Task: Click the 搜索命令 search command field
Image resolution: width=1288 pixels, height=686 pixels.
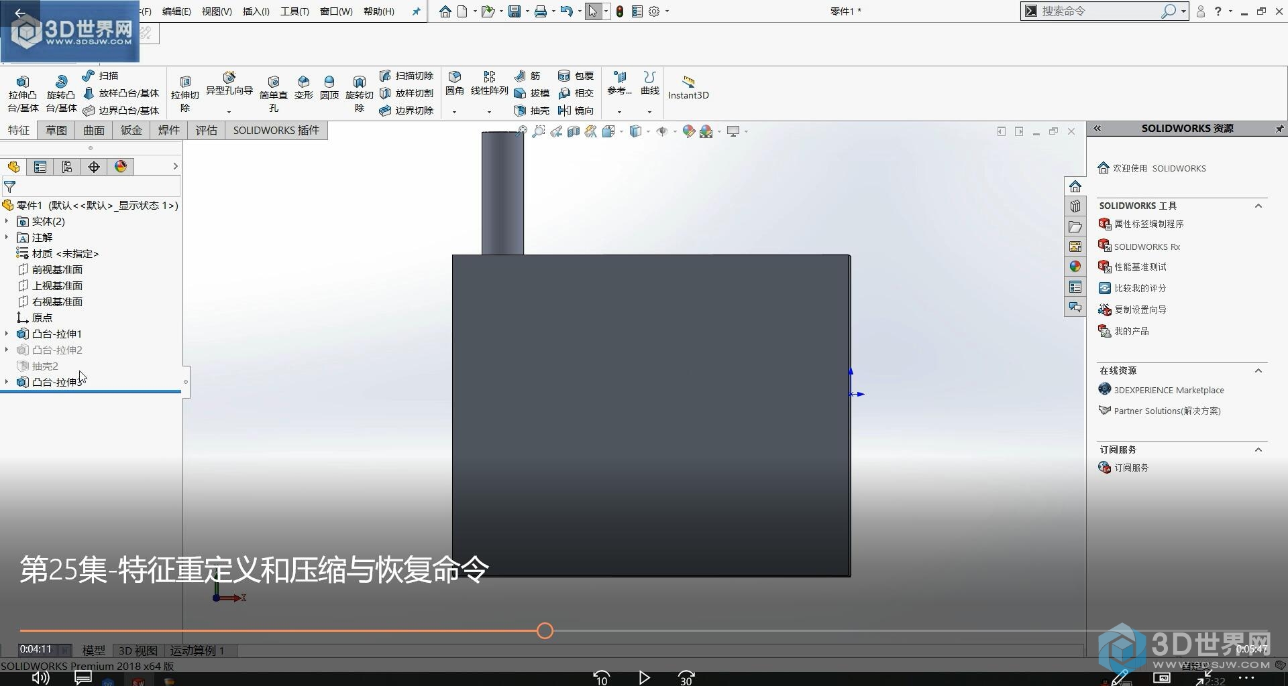Action: coord(1099,11)
